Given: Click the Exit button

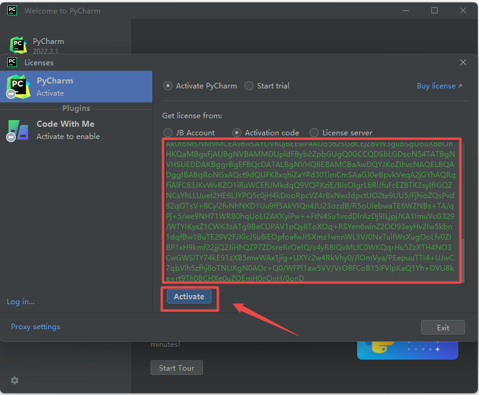Looking at the screenshot, I should [x=443, y=327].
